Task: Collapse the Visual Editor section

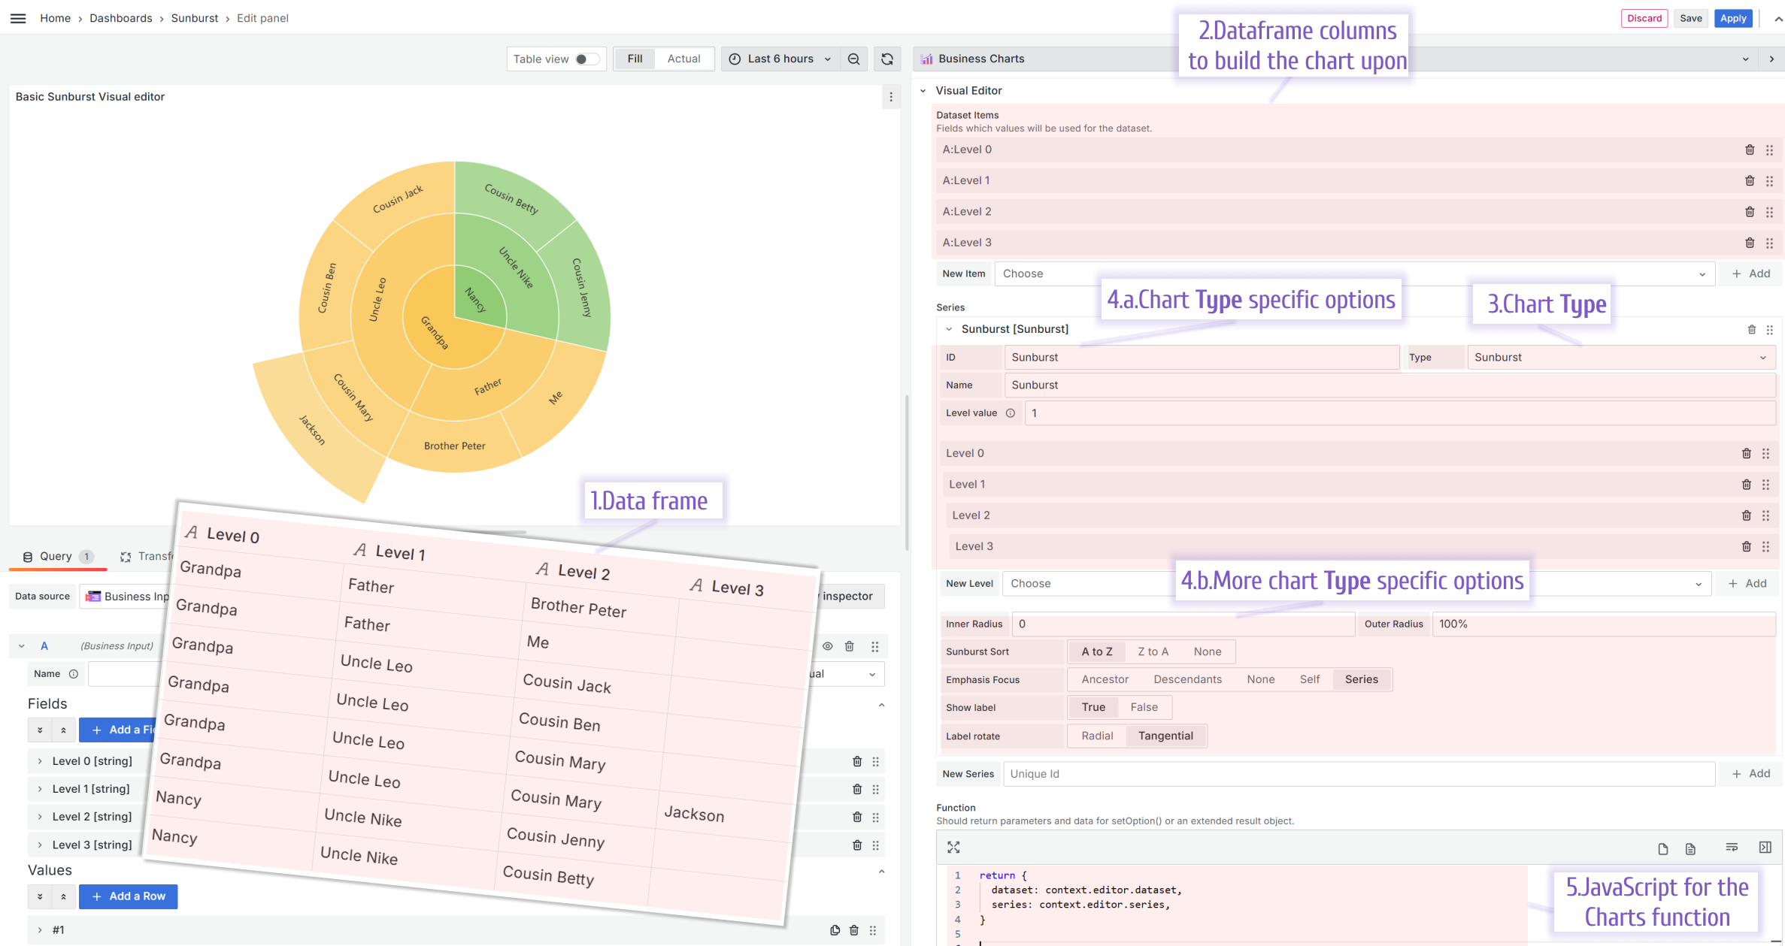Action: [923, 90]
